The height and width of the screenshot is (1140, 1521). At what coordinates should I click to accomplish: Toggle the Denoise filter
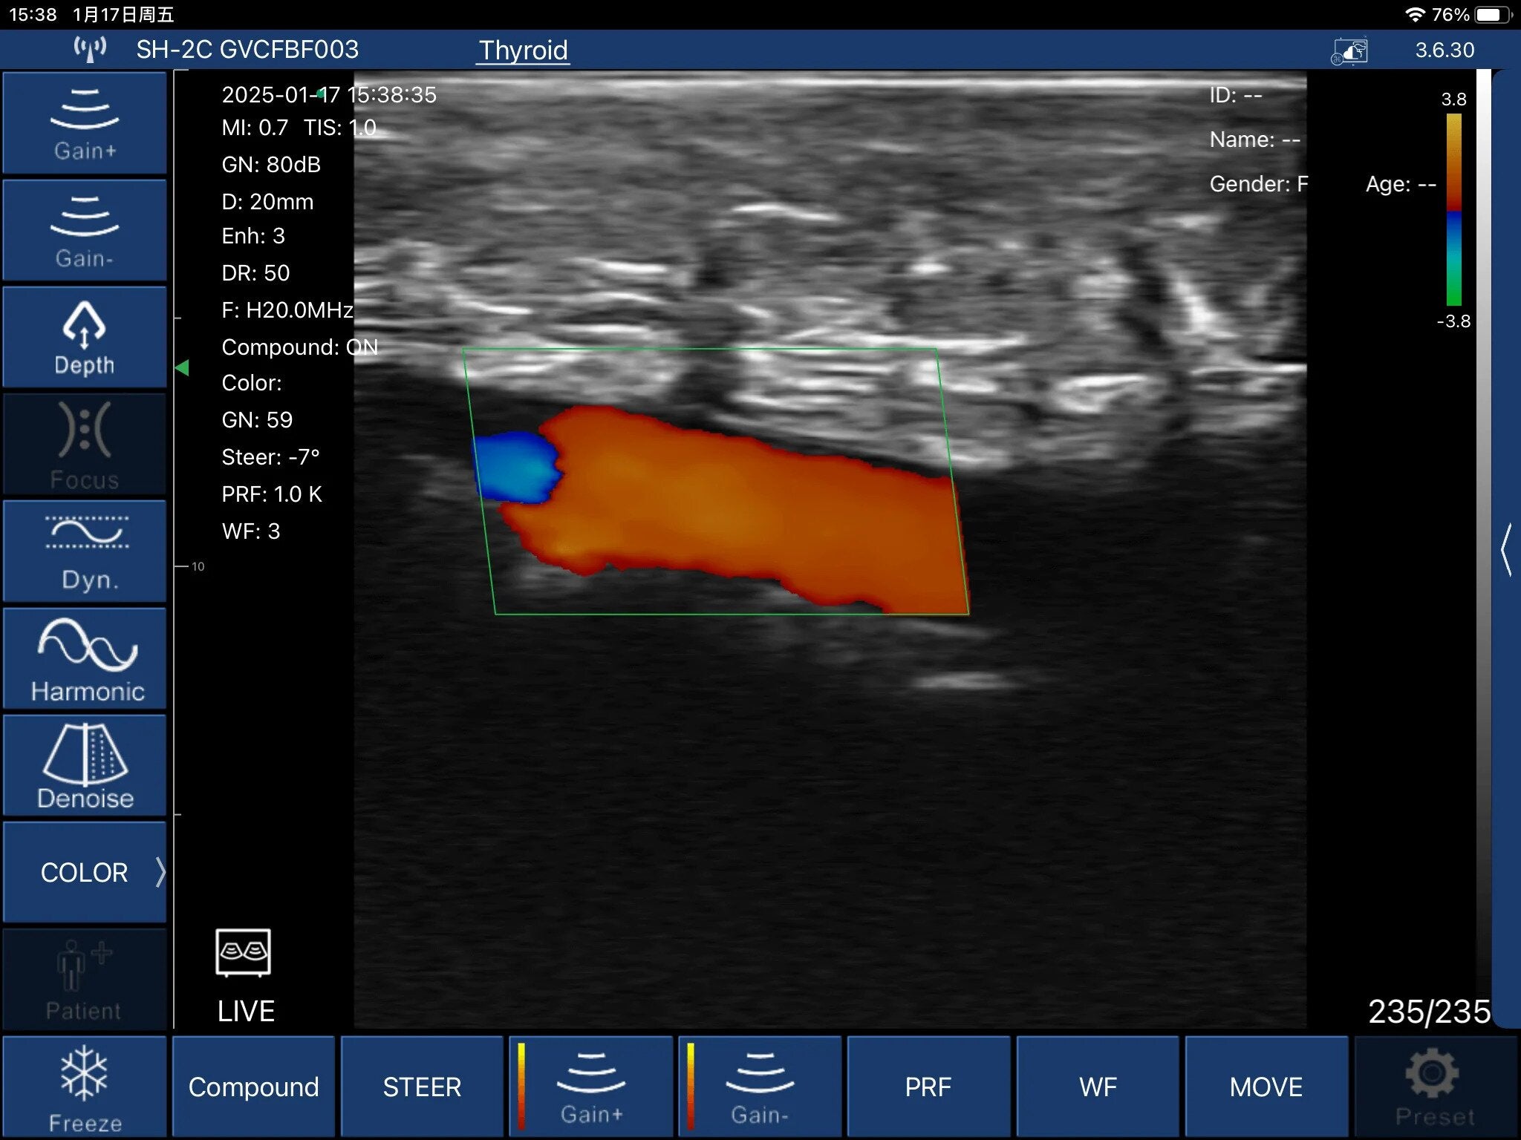coord(85,766)
